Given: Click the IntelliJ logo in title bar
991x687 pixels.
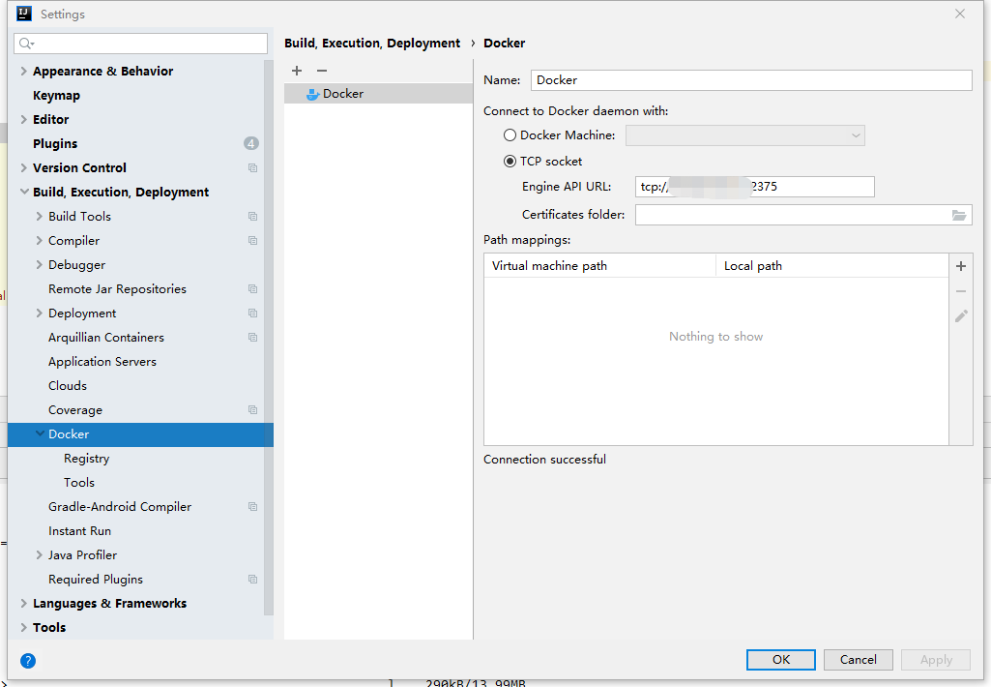Looking at the screenshot, I should coord(24,14).
